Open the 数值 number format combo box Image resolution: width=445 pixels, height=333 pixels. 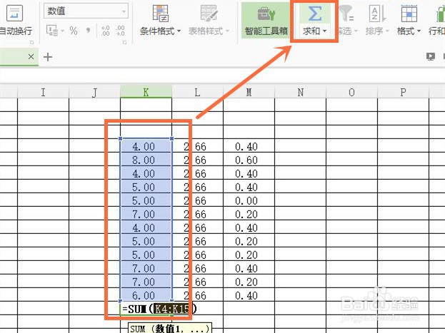click(x=86, y=11)
